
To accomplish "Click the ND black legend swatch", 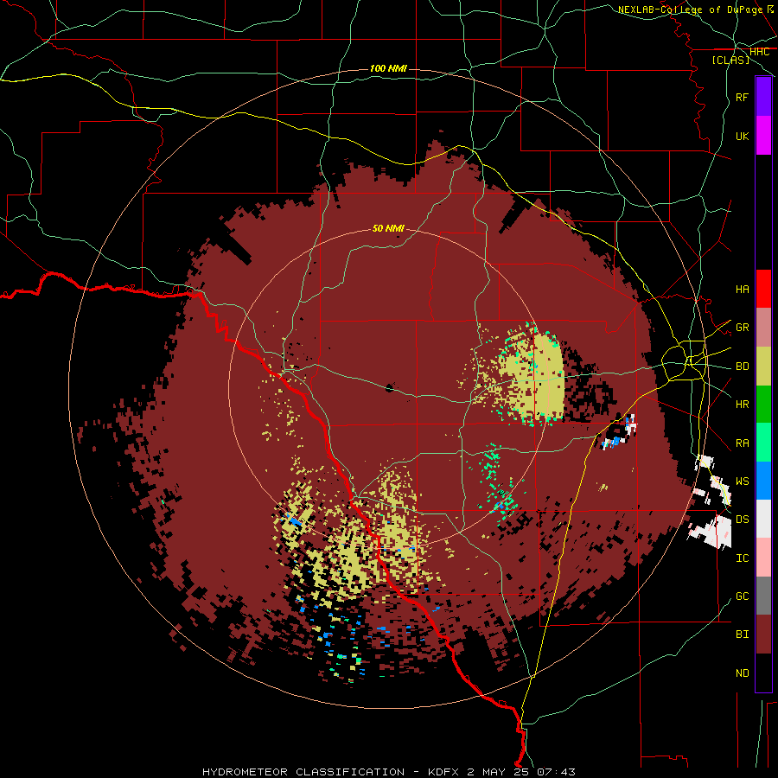I will click(763, 673).
